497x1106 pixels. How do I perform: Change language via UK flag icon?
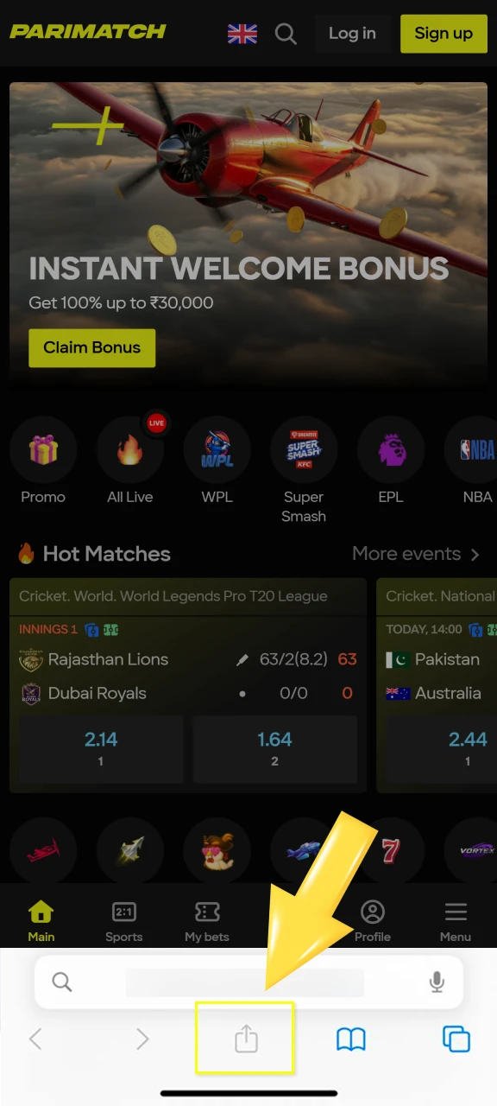pos(242,34)
